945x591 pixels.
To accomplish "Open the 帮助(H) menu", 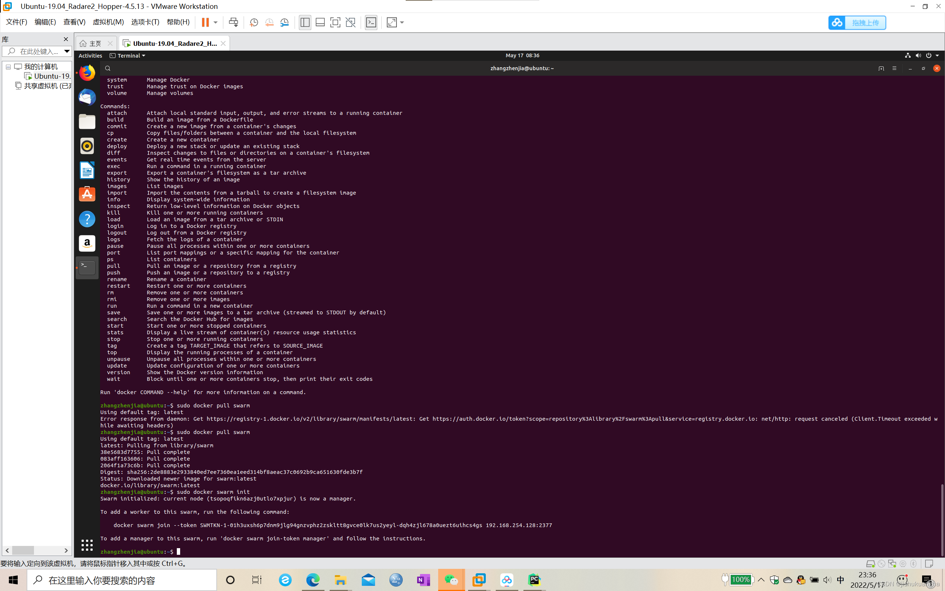I will click(x=178, y=22).
